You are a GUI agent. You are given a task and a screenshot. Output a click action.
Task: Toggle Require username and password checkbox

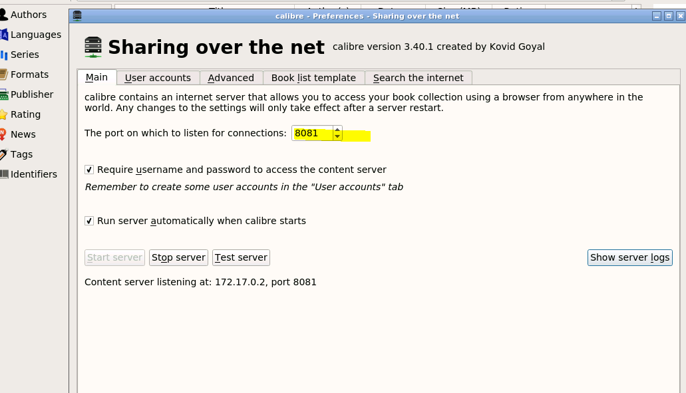(x=89, y=170)
